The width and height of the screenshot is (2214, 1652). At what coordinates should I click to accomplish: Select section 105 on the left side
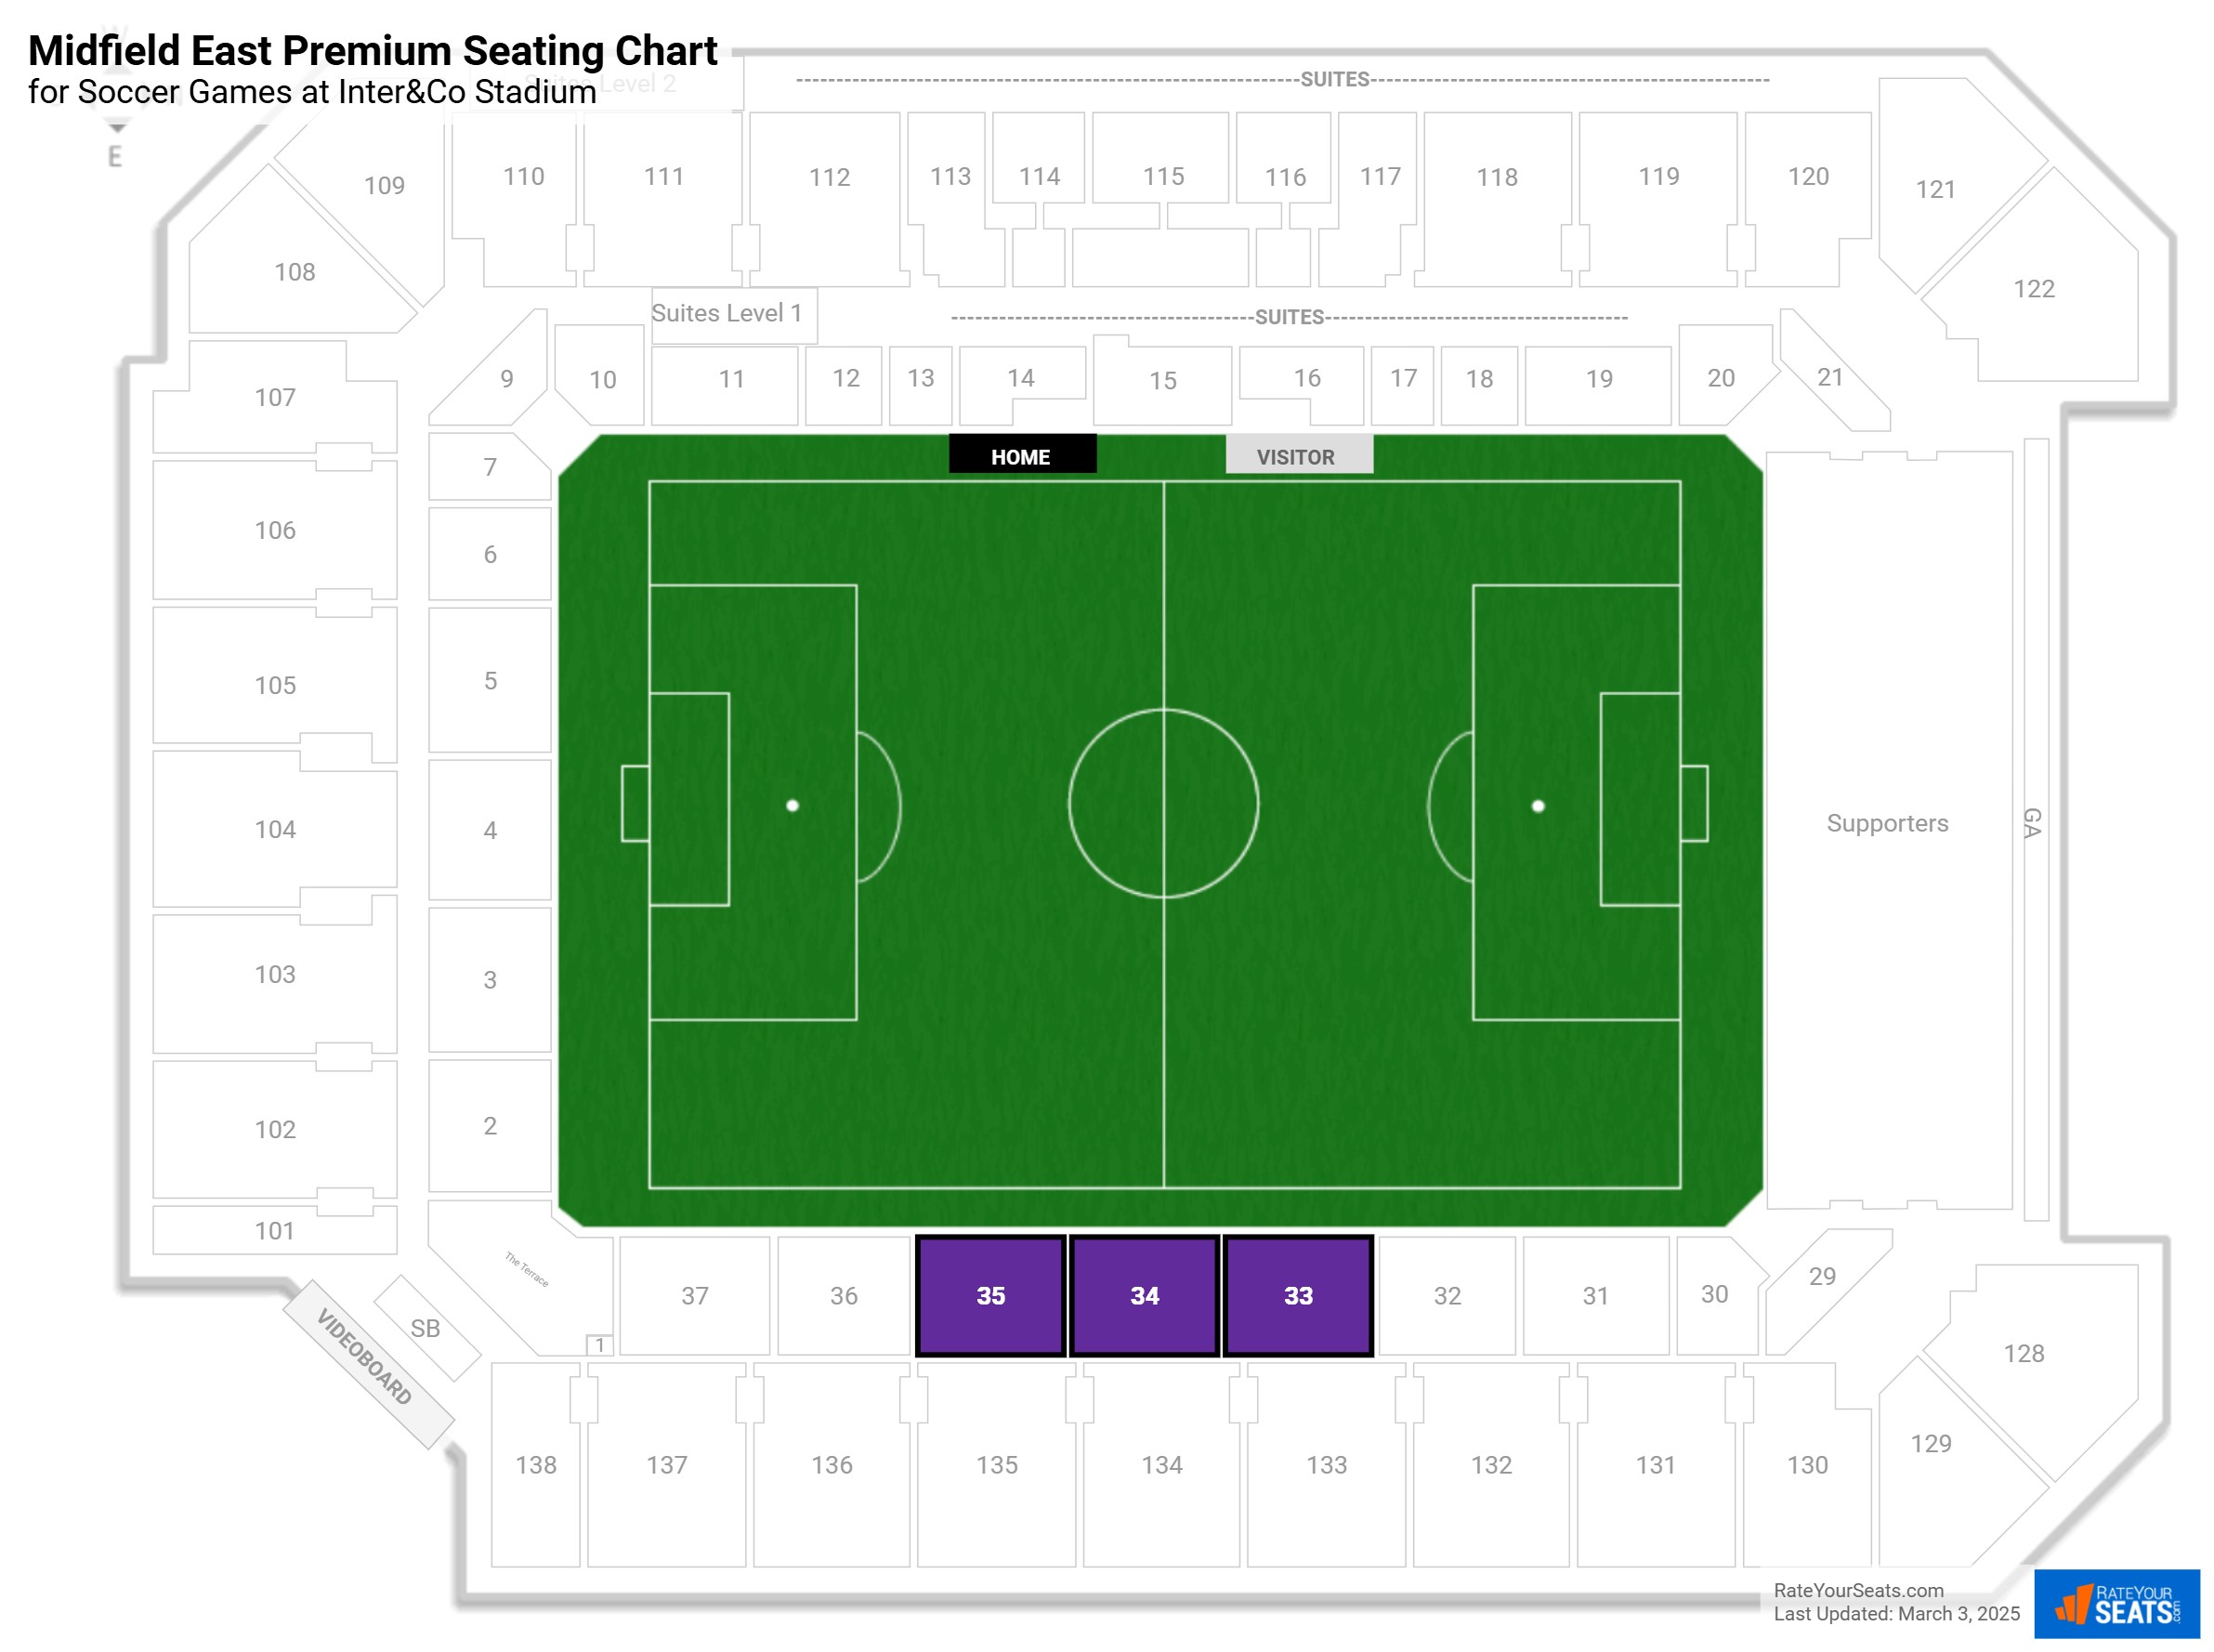275,685
